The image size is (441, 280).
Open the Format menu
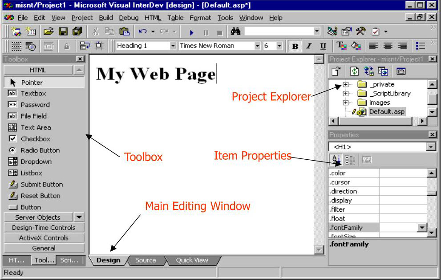pos(200,18)
